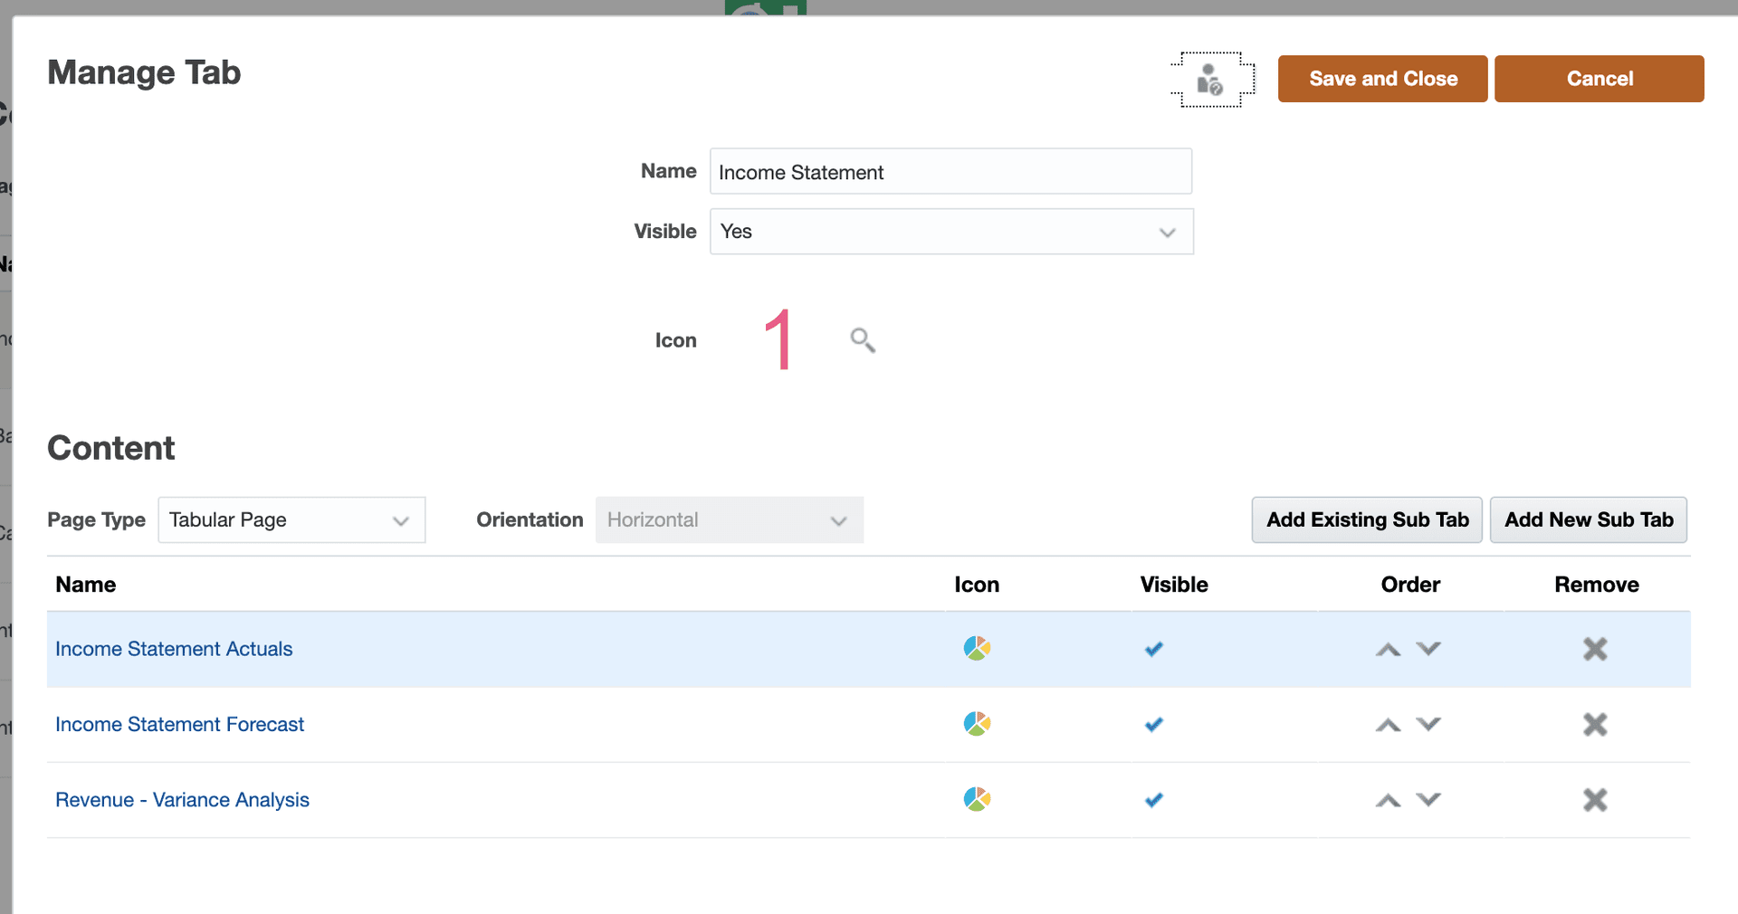Toggle visibility for Revenue - Variance Analysis
1738x914 pixels.
tap(1153, 800)
